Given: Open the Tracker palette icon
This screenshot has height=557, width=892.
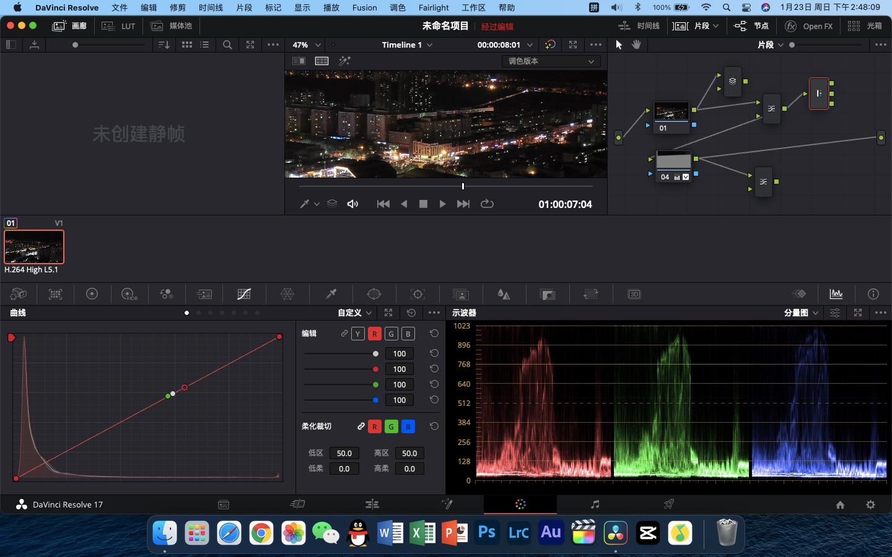Looking at the screenshot, I should coord(418,294).
